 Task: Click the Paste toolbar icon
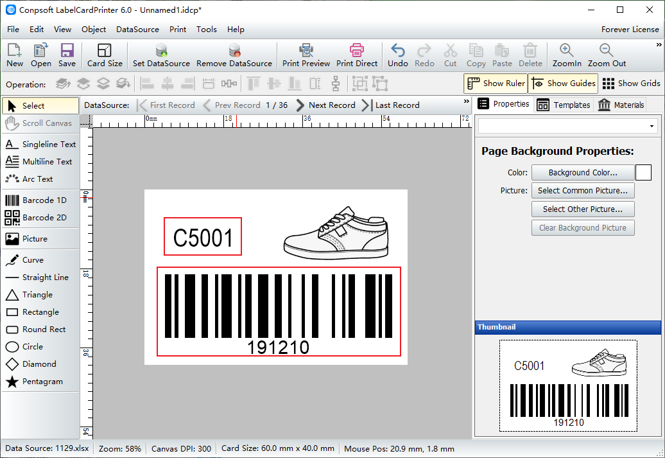pos(502,56)
